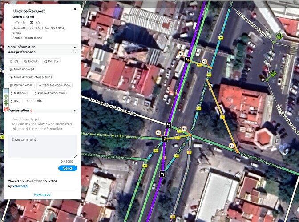Image resolution: width=299 pixels, height=222 pixels.
Task: Close the Update Request panel
Action: point(75,9)
